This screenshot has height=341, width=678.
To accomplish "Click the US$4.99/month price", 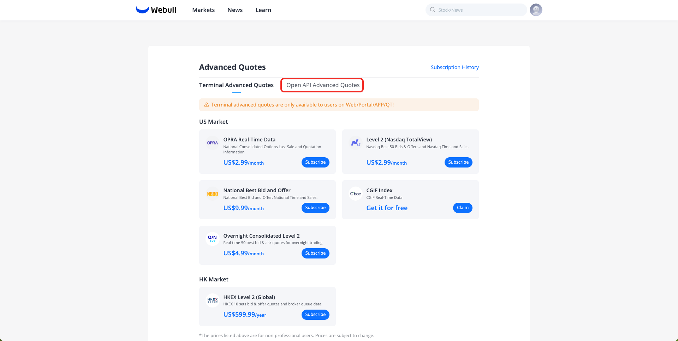I will pyautogui.click(x=243, y=253).
